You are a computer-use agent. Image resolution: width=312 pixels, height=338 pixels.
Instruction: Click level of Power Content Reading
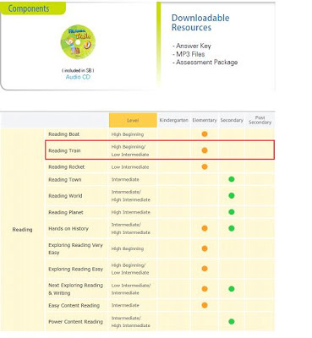click(x=131, y=322)
